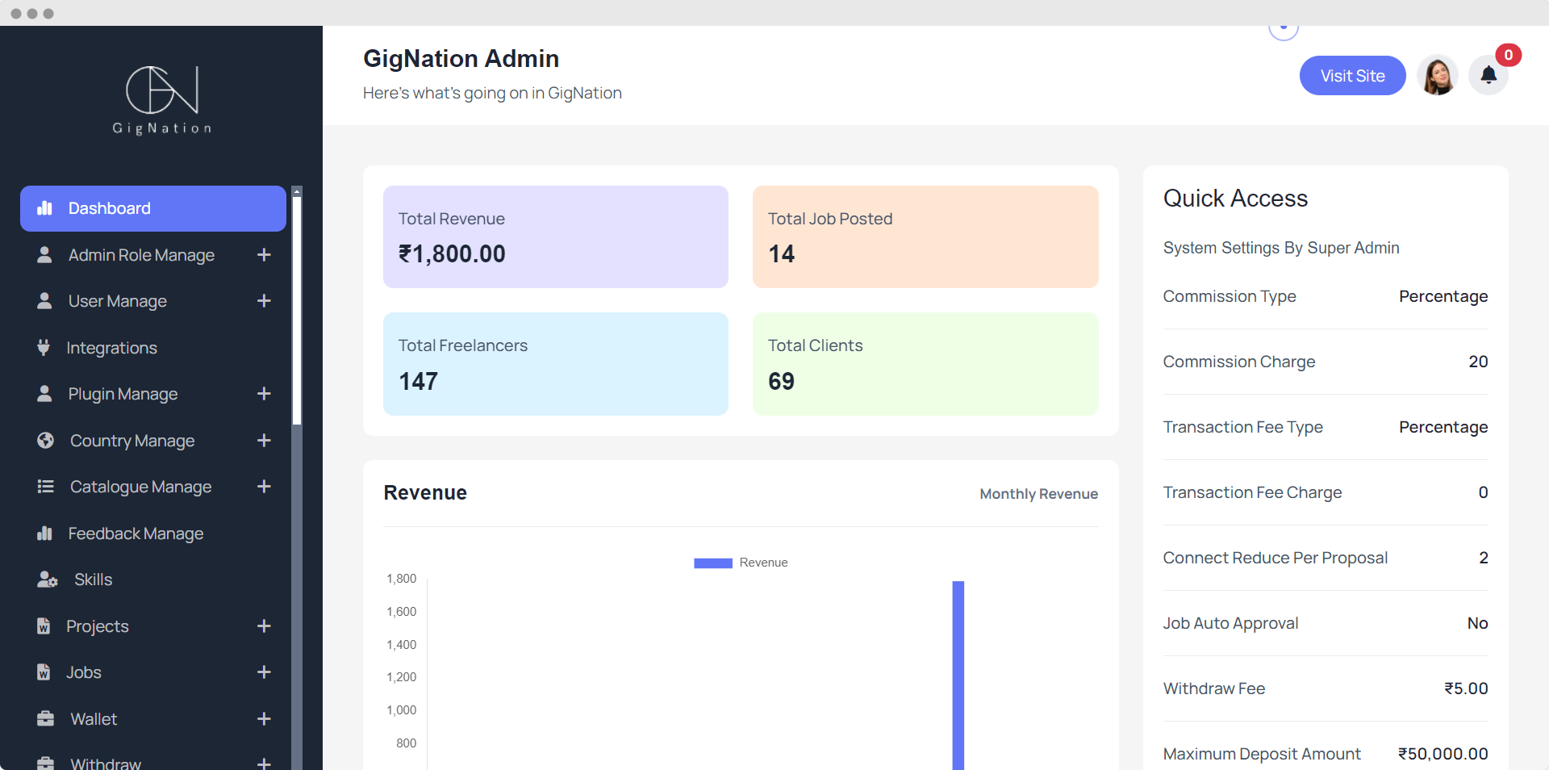Click the Country Manage globe icon

45,441
